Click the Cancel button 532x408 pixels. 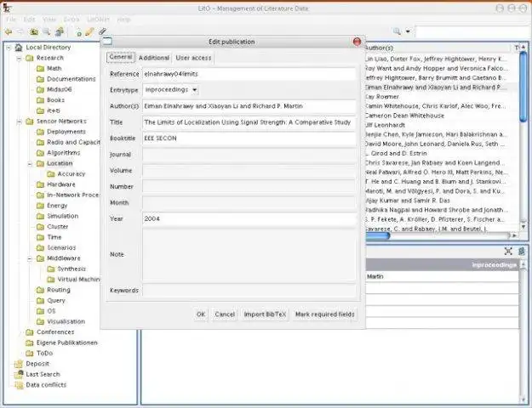pos(225,314)
